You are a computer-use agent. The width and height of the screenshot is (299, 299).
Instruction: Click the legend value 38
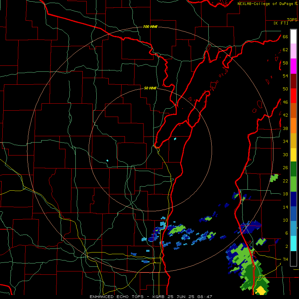[285, 128]
